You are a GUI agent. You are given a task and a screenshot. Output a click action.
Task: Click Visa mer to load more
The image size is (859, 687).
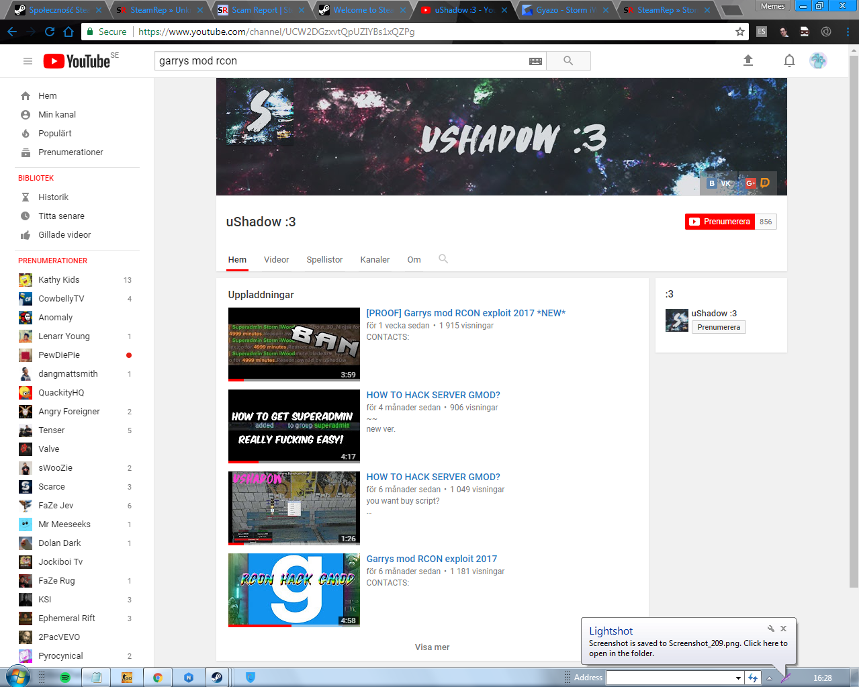point(432,647)
